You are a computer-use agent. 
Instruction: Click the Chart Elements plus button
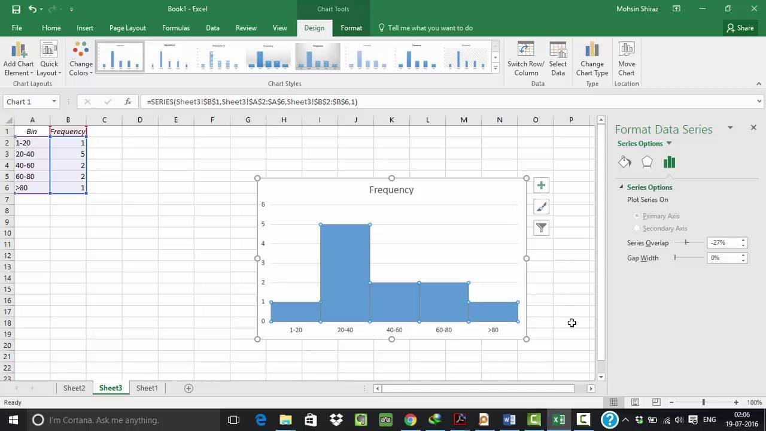pos(541,186)
